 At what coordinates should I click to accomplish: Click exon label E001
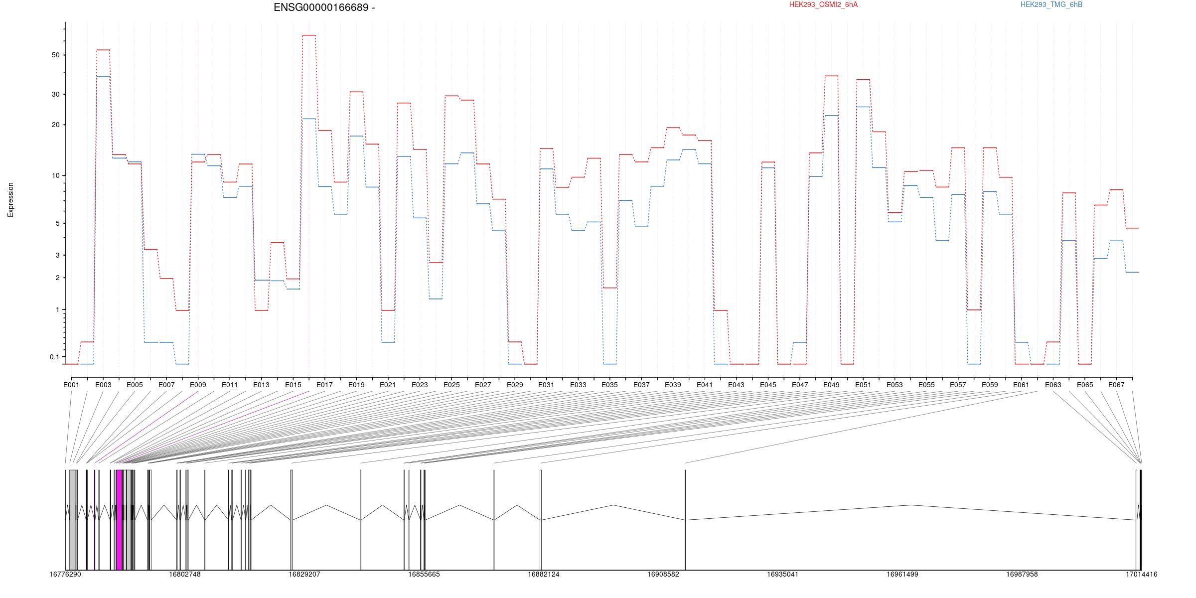[x=71, y=385]
